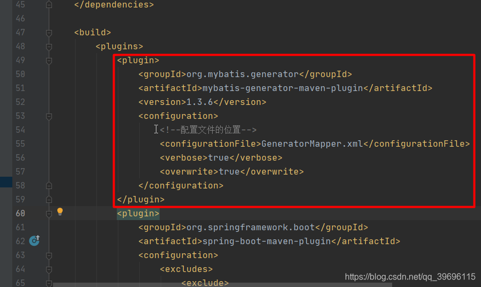
Task: Click closing configuration tag on line 58
Action: click(181, 186)
